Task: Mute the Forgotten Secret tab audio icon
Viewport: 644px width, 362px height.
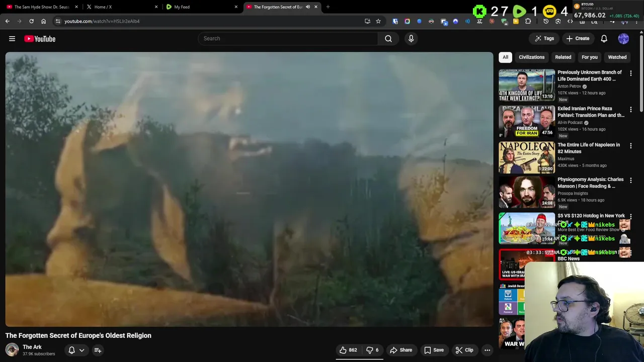Action: (307, 7)
